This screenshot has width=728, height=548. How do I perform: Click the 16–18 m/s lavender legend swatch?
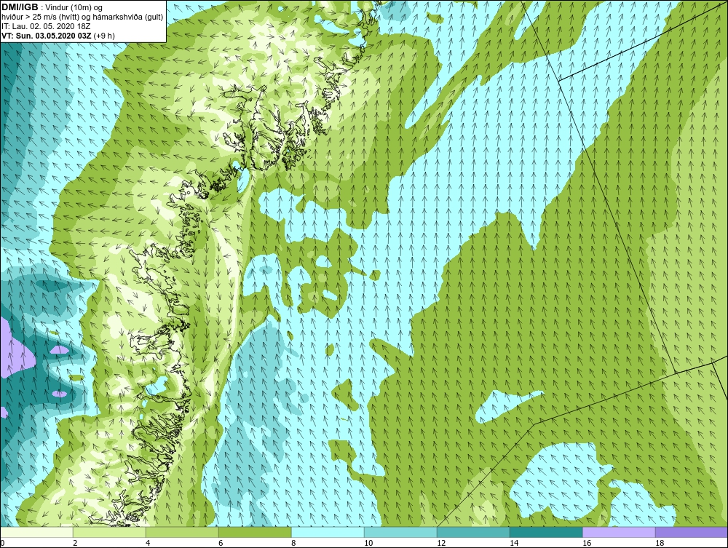[619, 532]
